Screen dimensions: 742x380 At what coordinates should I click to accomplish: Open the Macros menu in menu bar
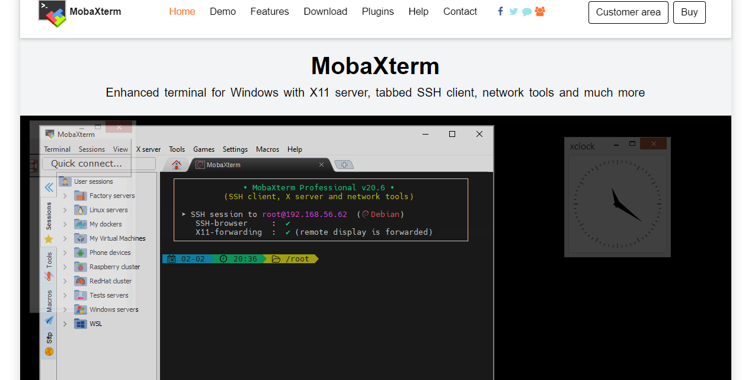(x=267, y=149)
